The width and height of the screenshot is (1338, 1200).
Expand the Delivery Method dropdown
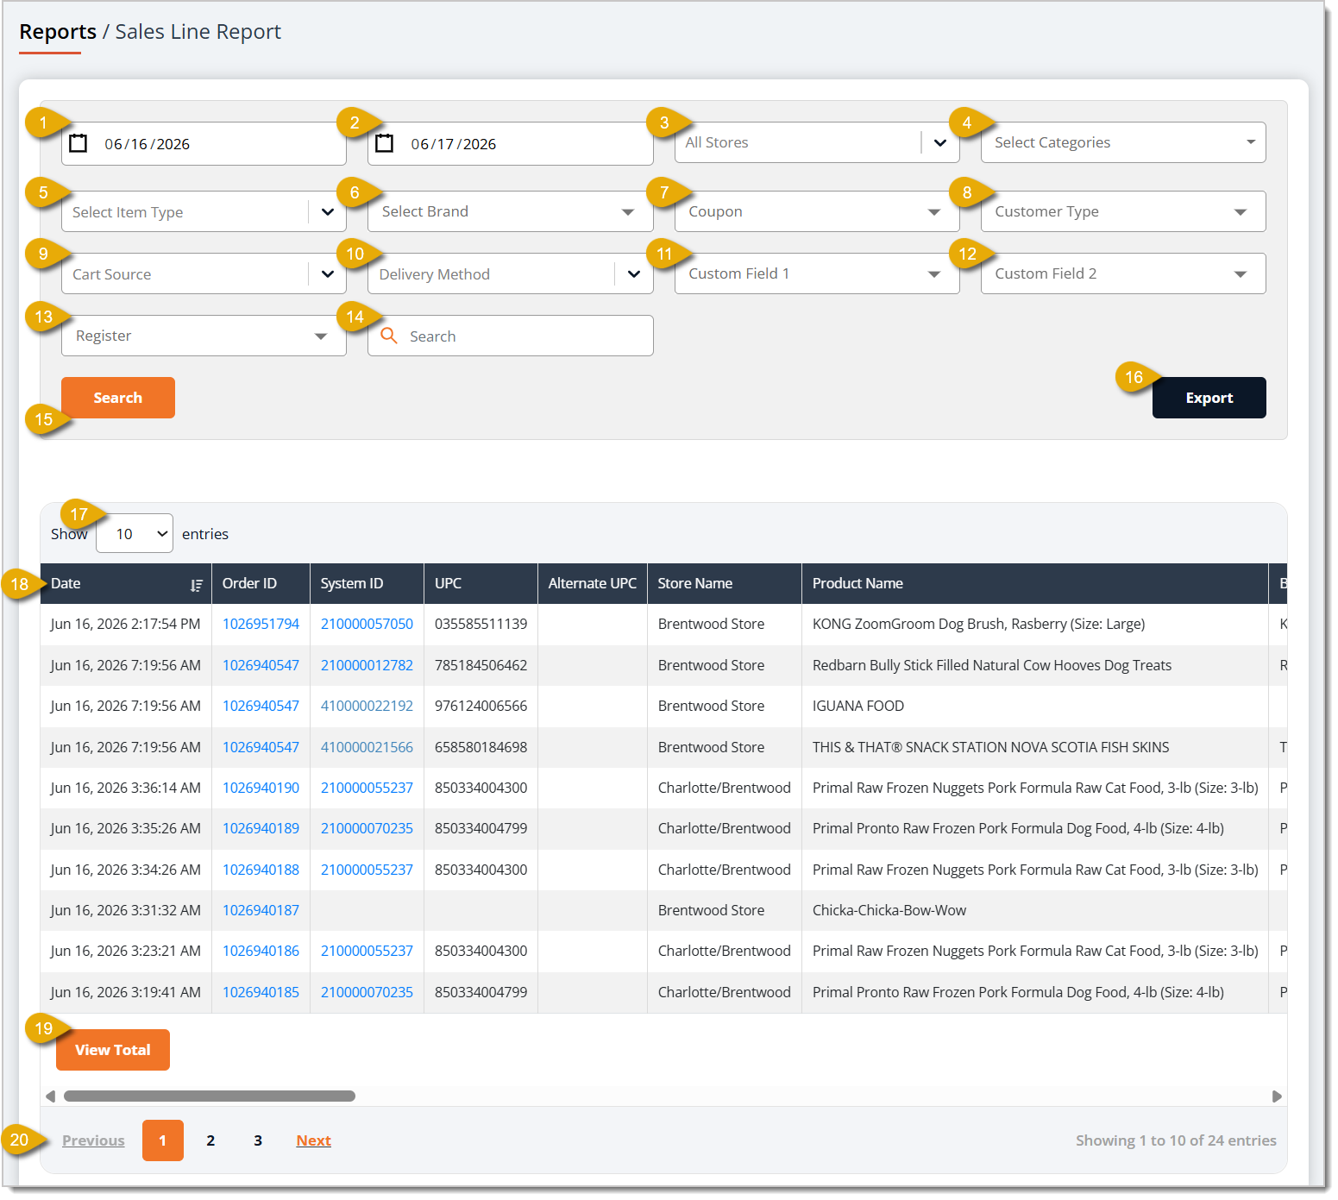(510, 273)
